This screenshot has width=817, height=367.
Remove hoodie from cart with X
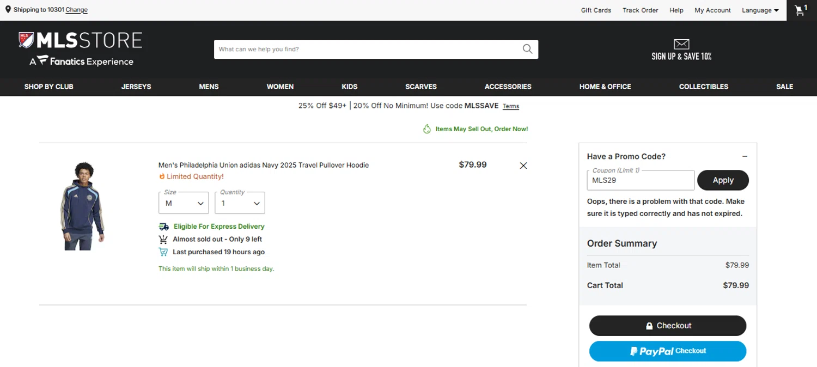(x=523, y=166)
